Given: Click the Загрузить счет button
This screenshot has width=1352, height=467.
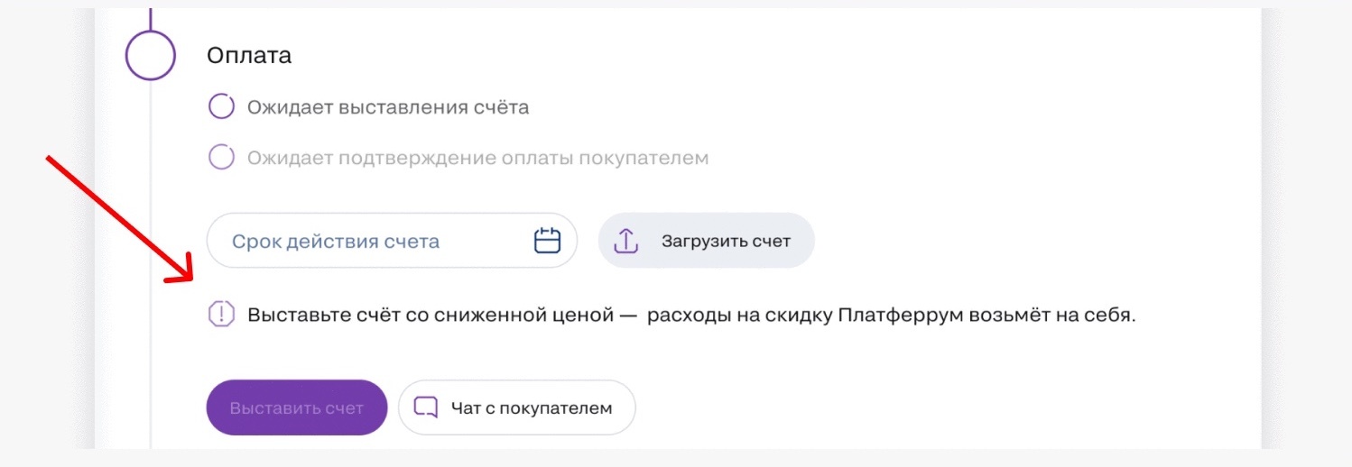Looking at the screenshot, I should point(706,241).
